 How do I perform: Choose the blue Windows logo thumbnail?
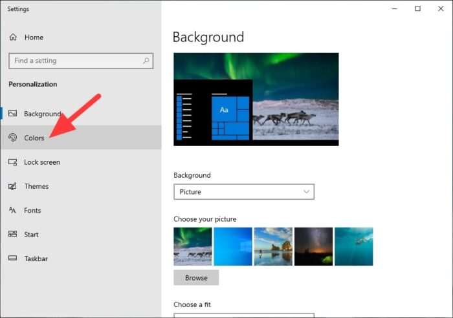[233, 246]
